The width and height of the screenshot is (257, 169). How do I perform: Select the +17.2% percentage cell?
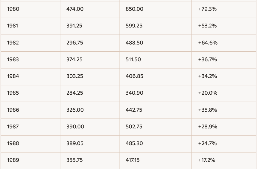coord(206,160)
